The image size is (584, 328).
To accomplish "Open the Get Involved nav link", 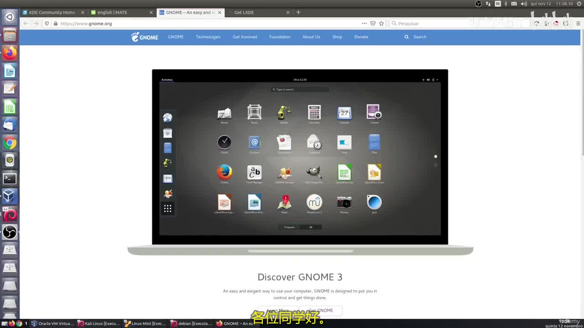I will pyautogui.click(x=245, y=37).
